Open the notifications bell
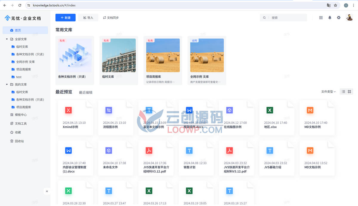Image resolution: width=358 pixels, height=206 pixels. (x=330, y=18)
